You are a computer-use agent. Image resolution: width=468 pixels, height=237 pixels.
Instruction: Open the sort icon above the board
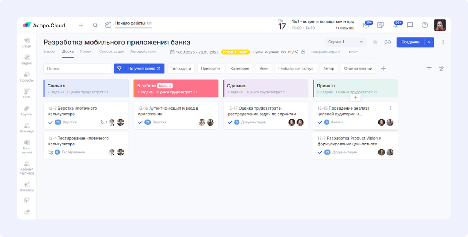coord(429,69)
